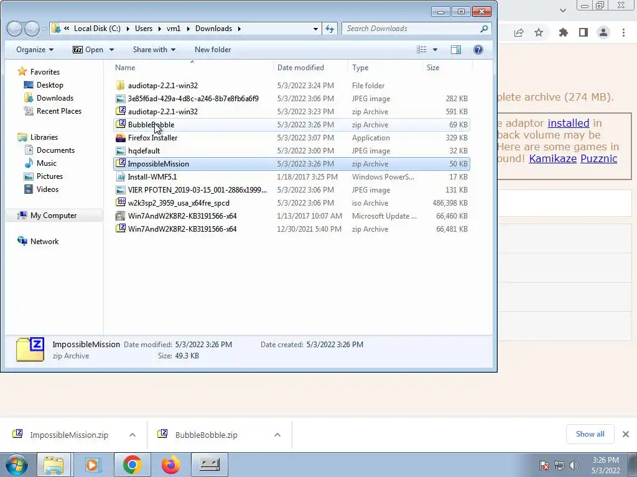Select the Win7AndW2K8R2-KB3191566-x64 zip archive dated 12/30/2021
This screenshot has height=477, width=637.
click(x=291, y=229)
